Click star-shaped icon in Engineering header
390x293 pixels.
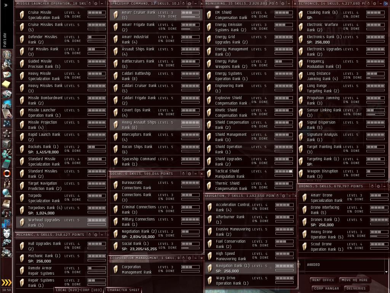click(x=277, y=3)
